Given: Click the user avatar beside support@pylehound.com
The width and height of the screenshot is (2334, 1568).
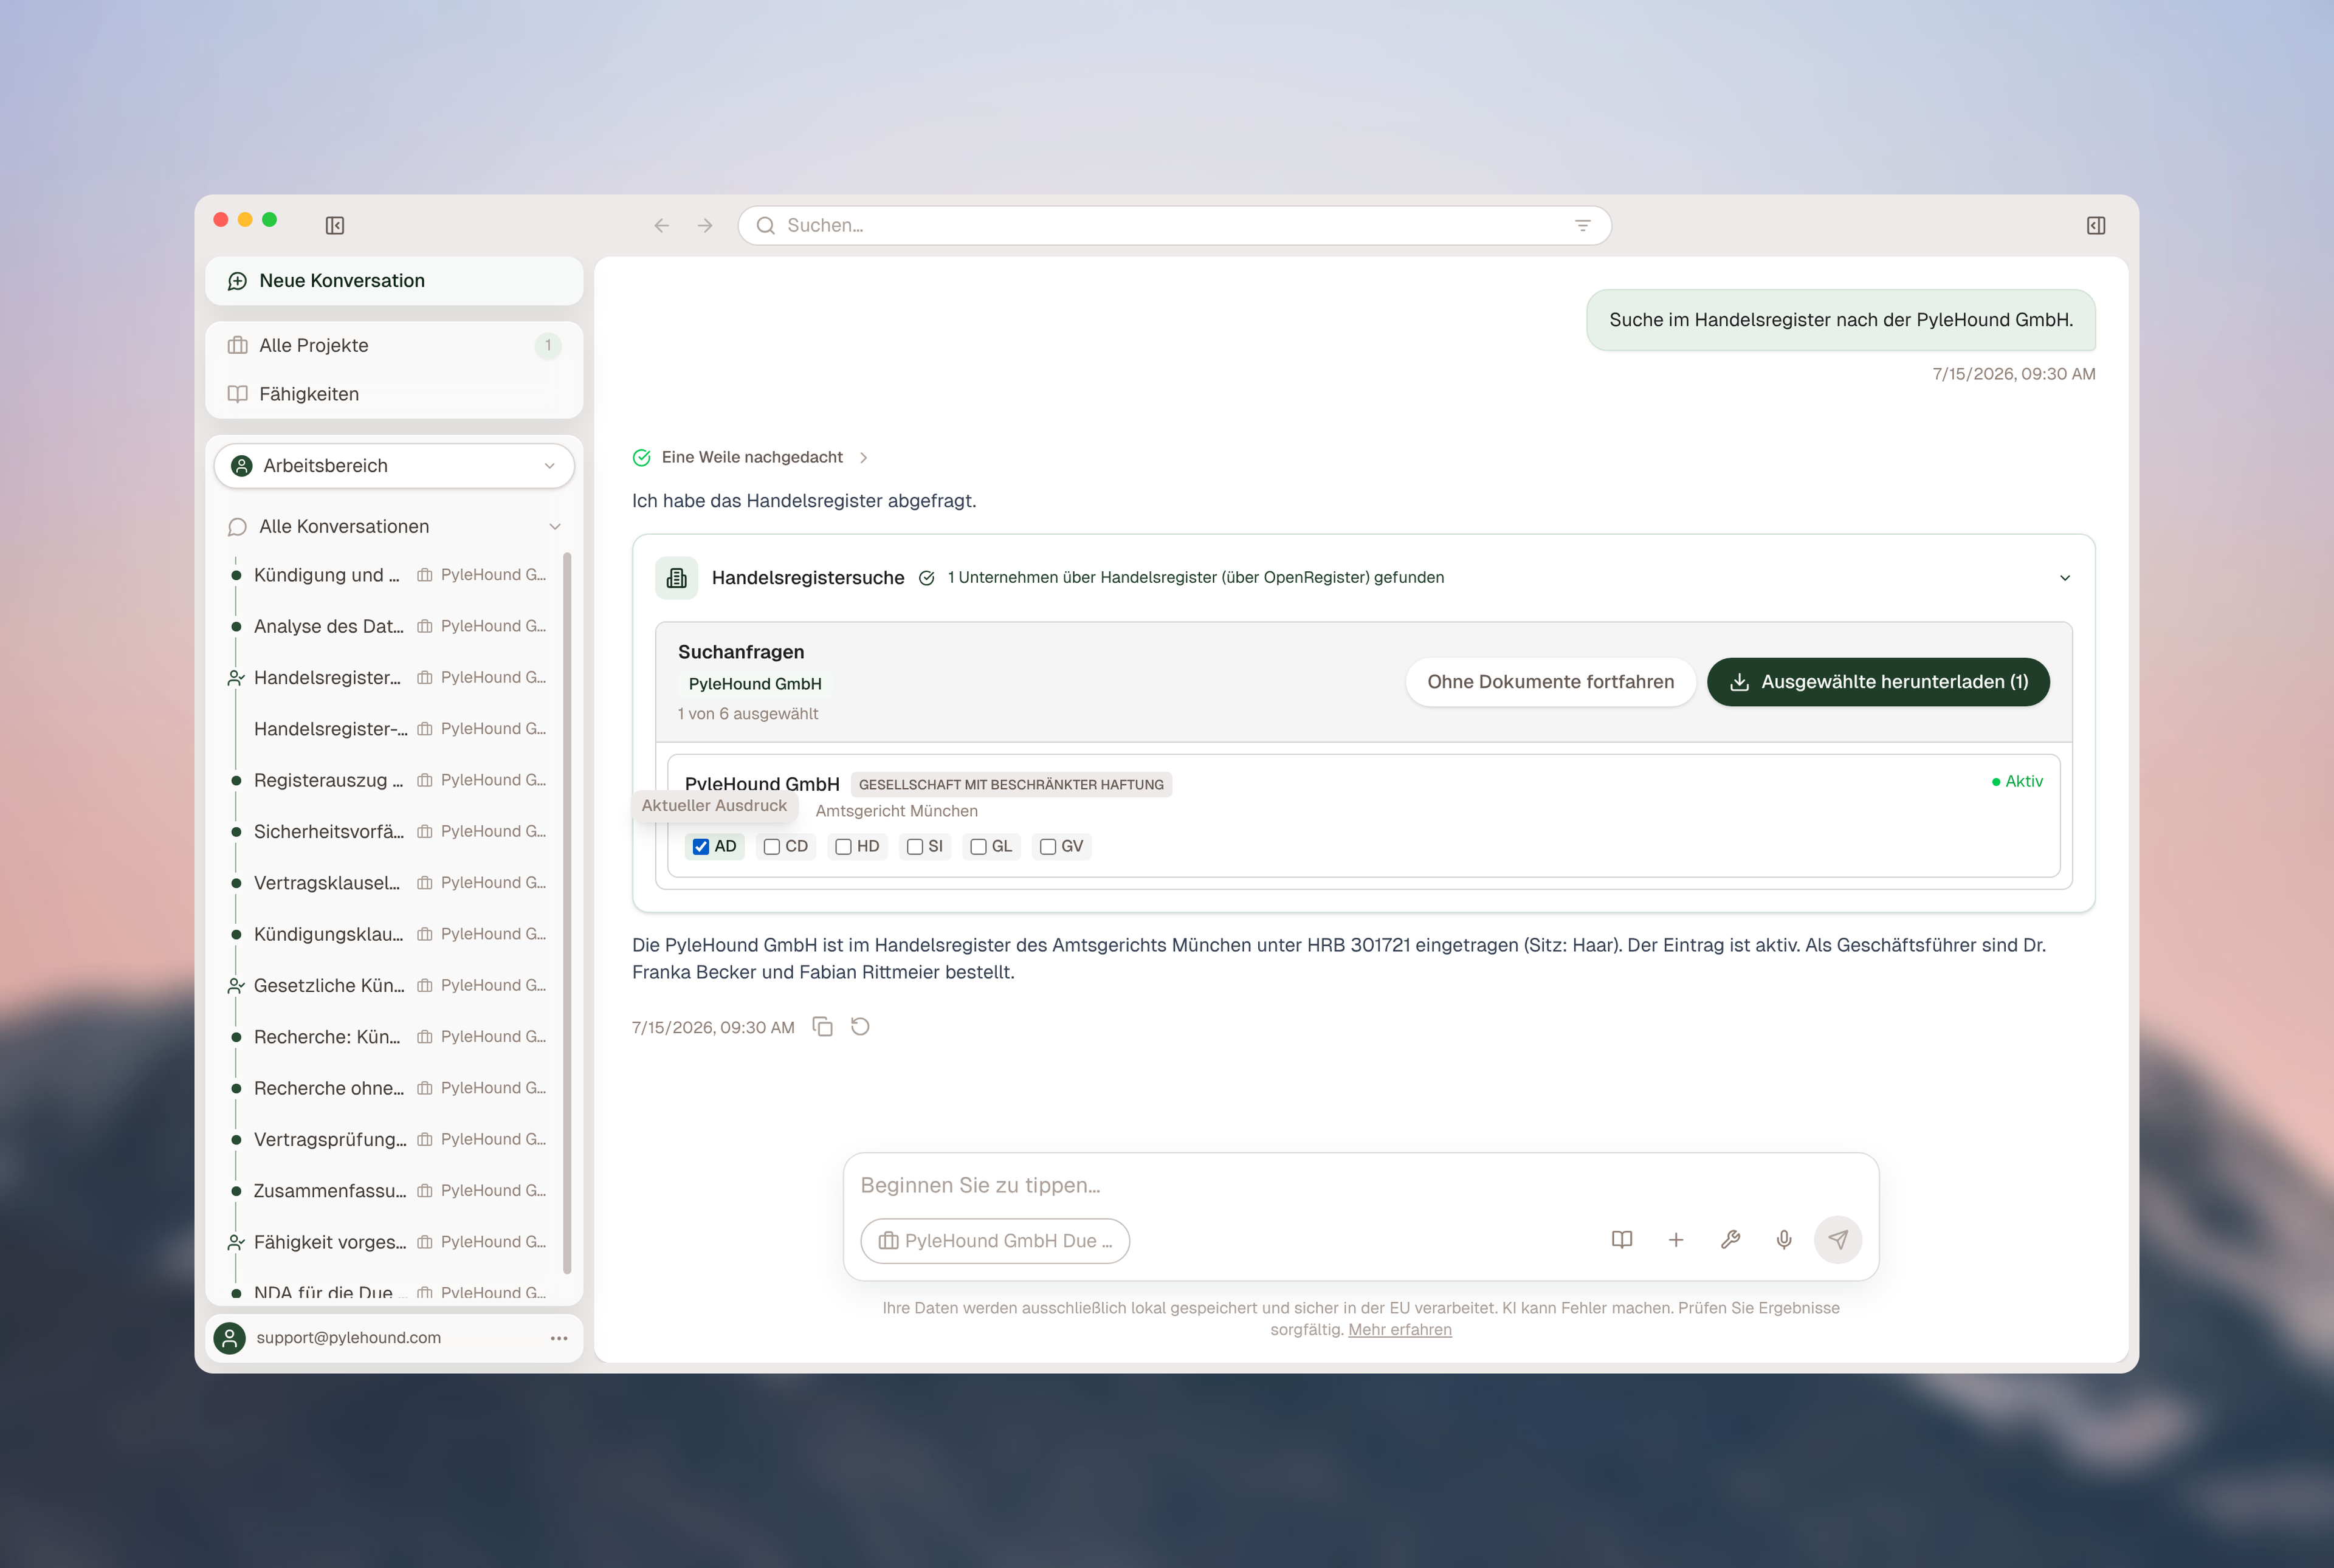Looking at the screenshot, I should 230,1338.
